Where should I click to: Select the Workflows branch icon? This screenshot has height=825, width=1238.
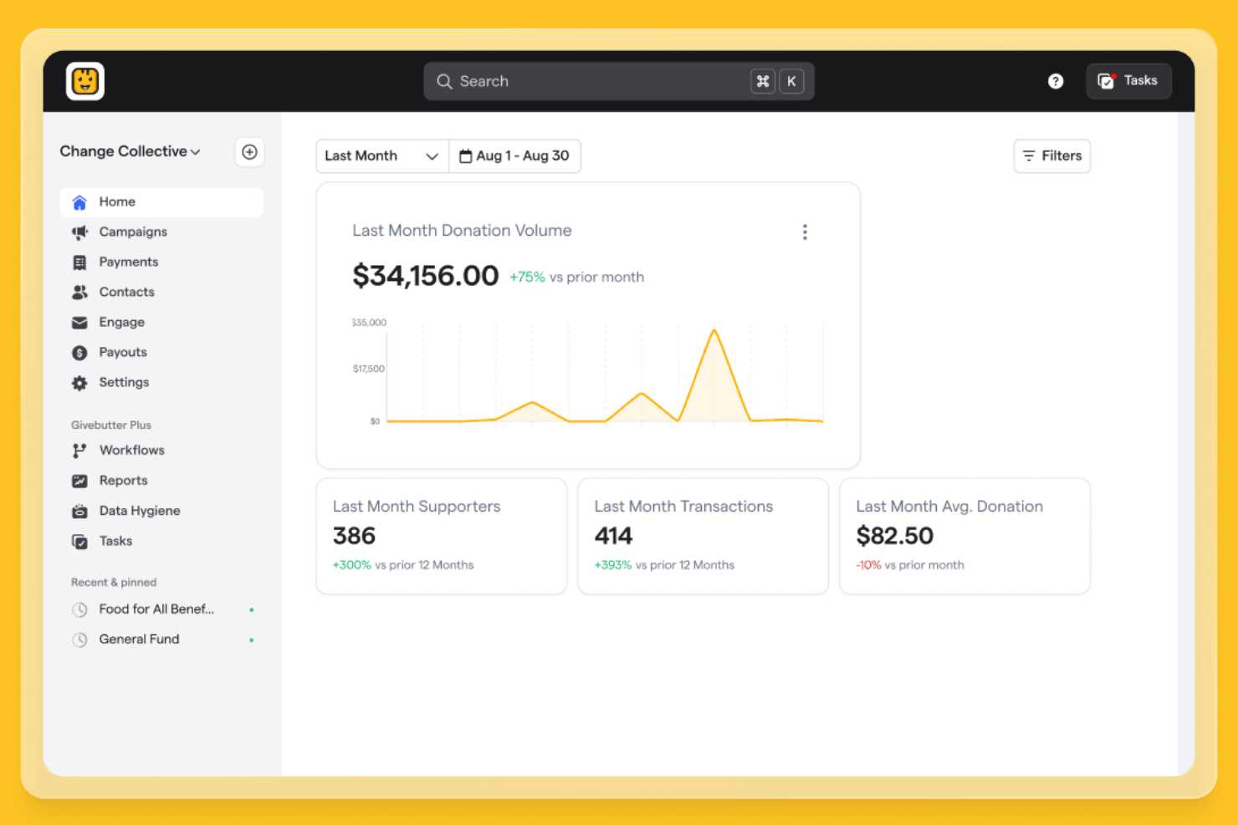[79, 450]
